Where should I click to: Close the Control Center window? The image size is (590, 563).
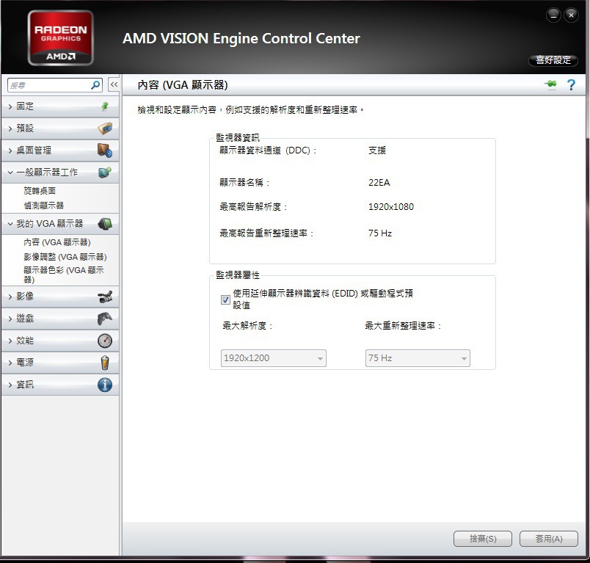pos(571,15)
